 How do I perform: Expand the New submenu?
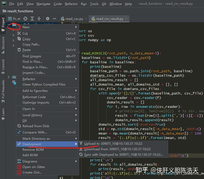pos(47,27)
